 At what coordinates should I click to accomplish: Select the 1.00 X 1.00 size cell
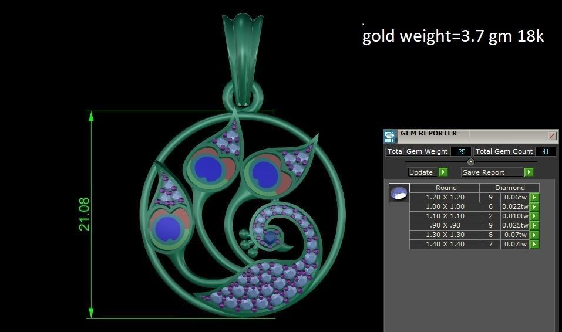(445, 206)
